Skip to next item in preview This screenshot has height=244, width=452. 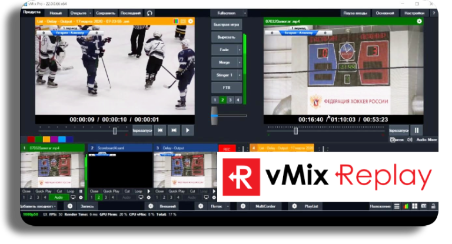[174, 131]
